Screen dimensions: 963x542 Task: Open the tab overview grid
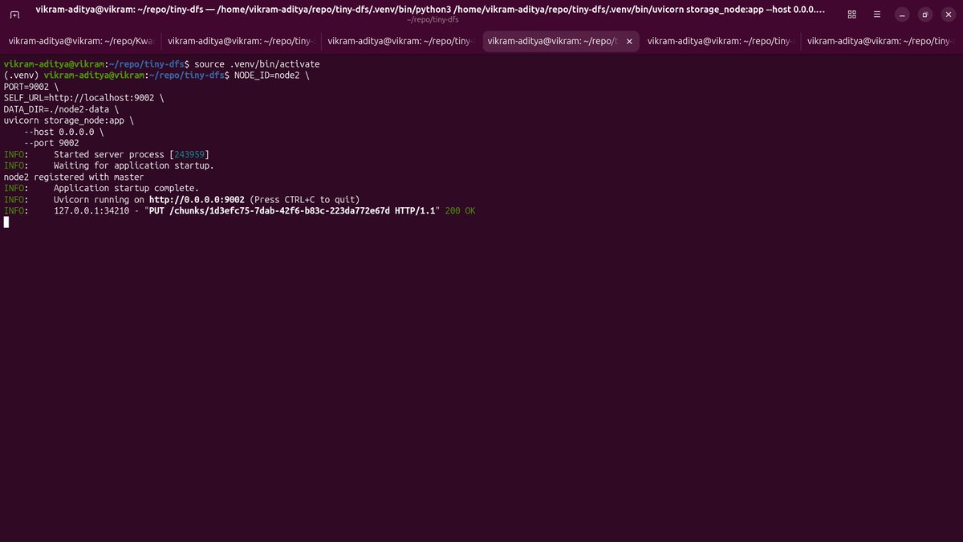click(x=851, y=14)
